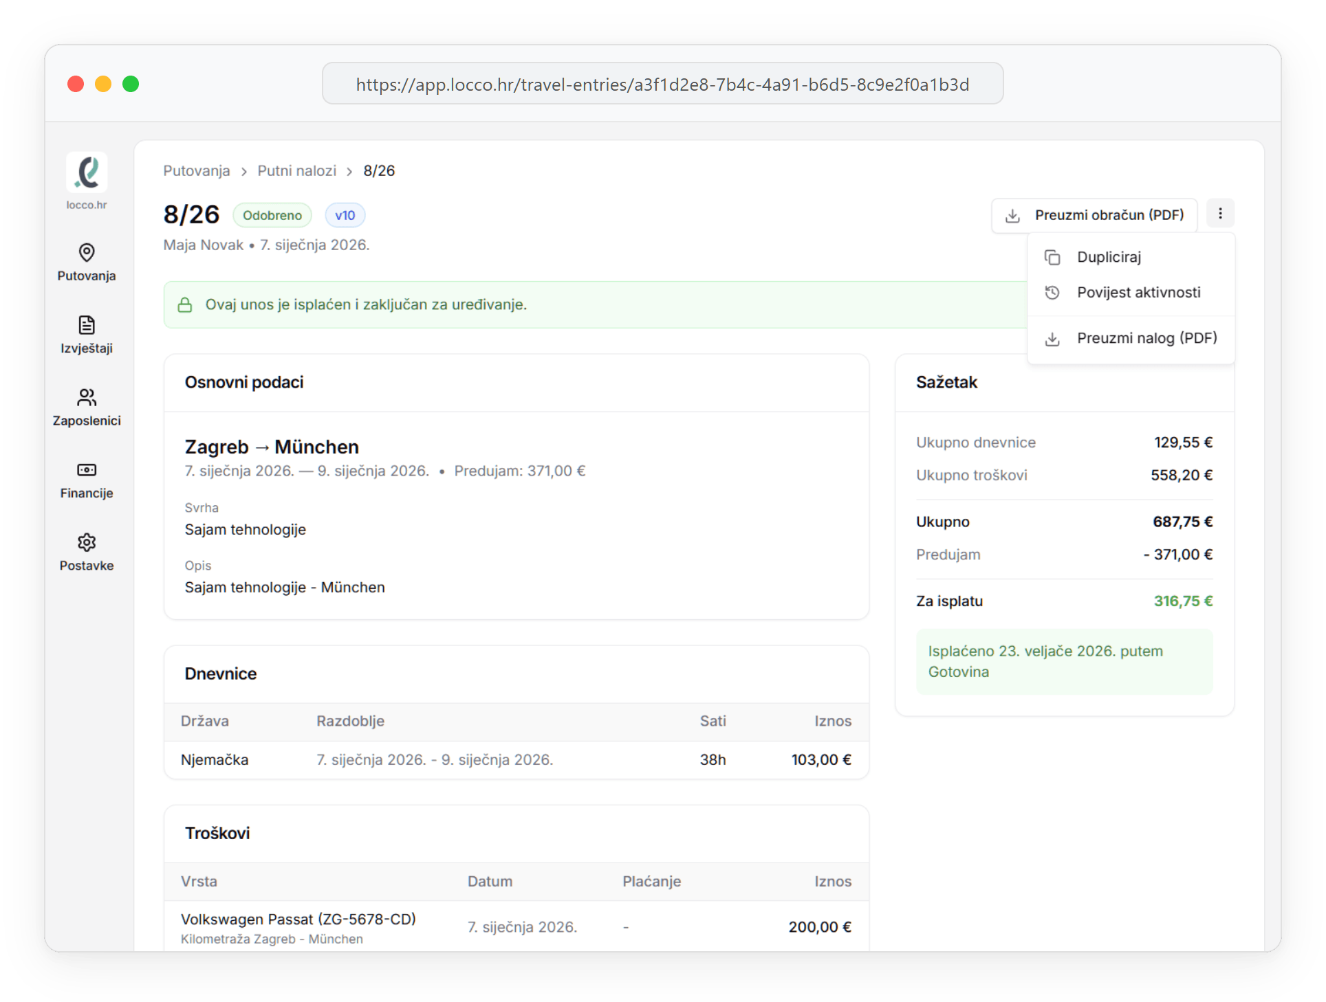Open Putovanja from the sidebar pin icon
The image size is (1326, 1002).
(87, 253)
